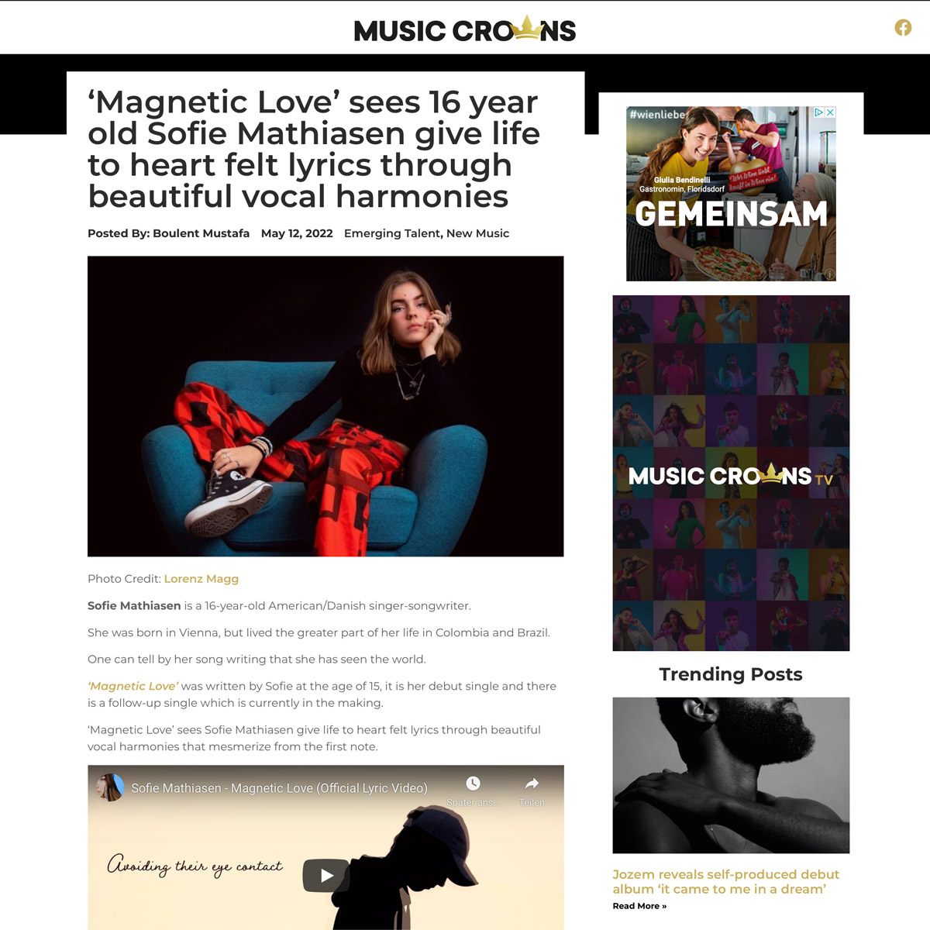Close the wienliebe ad with X icon

click(x=830, y=112)
